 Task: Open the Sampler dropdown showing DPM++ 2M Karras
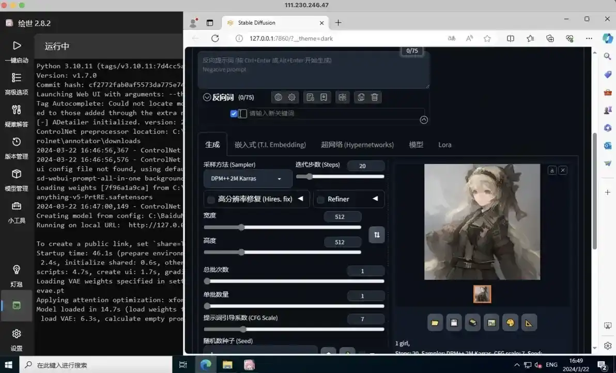(x=248, y=178)
